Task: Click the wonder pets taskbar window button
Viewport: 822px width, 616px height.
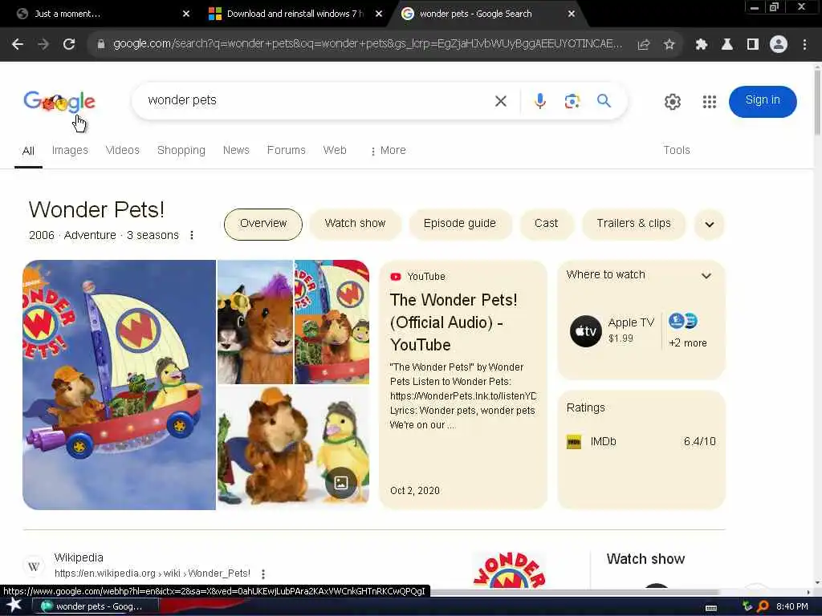Action: (x=95, y=606)
